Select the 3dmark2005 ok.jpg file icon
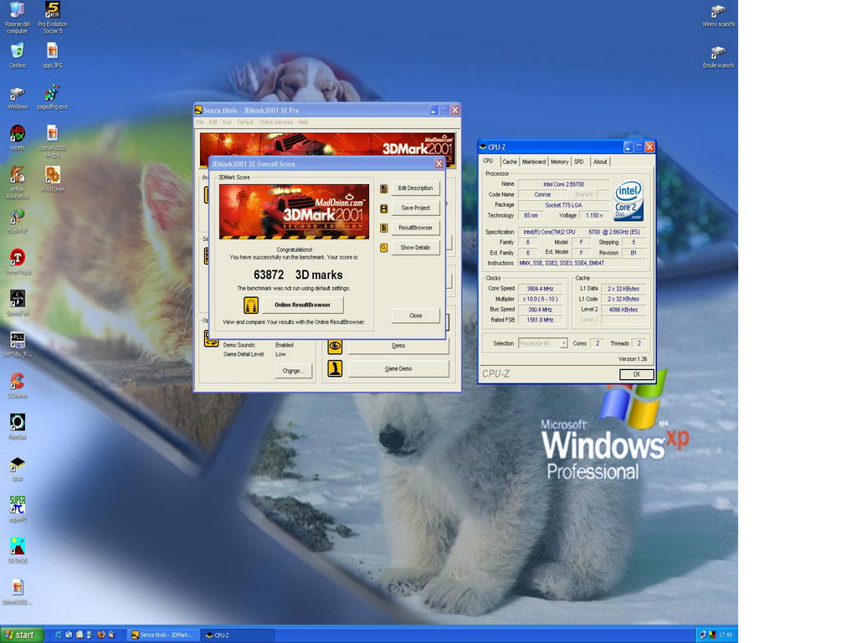 click(x=53, y=141)
